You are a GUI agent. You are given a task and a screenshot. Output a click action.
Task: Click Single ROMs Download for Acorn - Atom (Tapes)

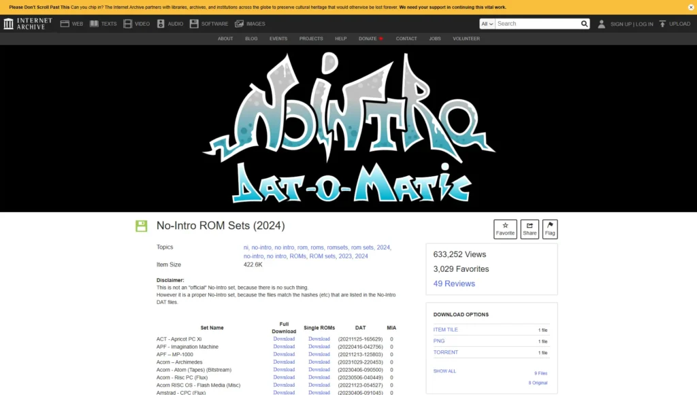click(319, 370)
